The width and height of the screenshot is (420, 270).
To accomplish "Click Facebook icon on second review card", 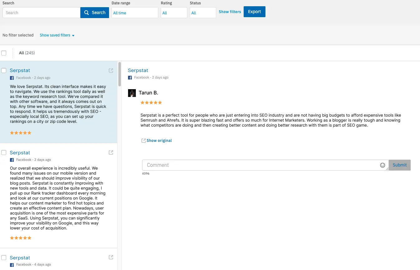I will (12, 160).
